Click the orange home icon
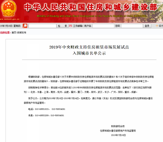This screenshot has height=142, width=163. pos(157,26)
